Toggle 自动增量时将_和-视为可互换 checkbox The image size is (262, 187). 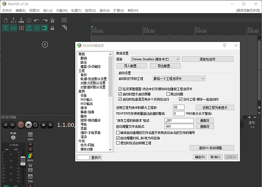[118, 138]
